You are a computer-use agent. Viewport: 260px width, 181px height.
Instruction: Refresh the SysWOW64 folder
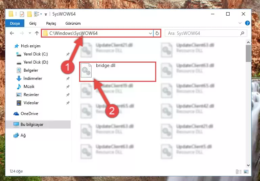pyautogui.click(x=157, y=33)
